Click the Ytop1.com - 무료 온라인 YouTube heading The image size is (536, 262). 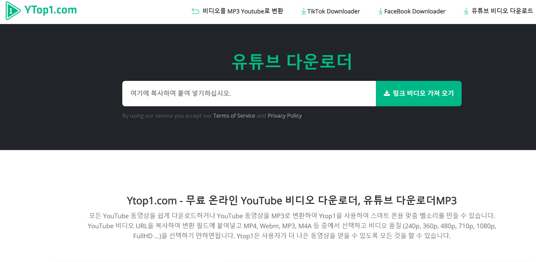point(292,201)
